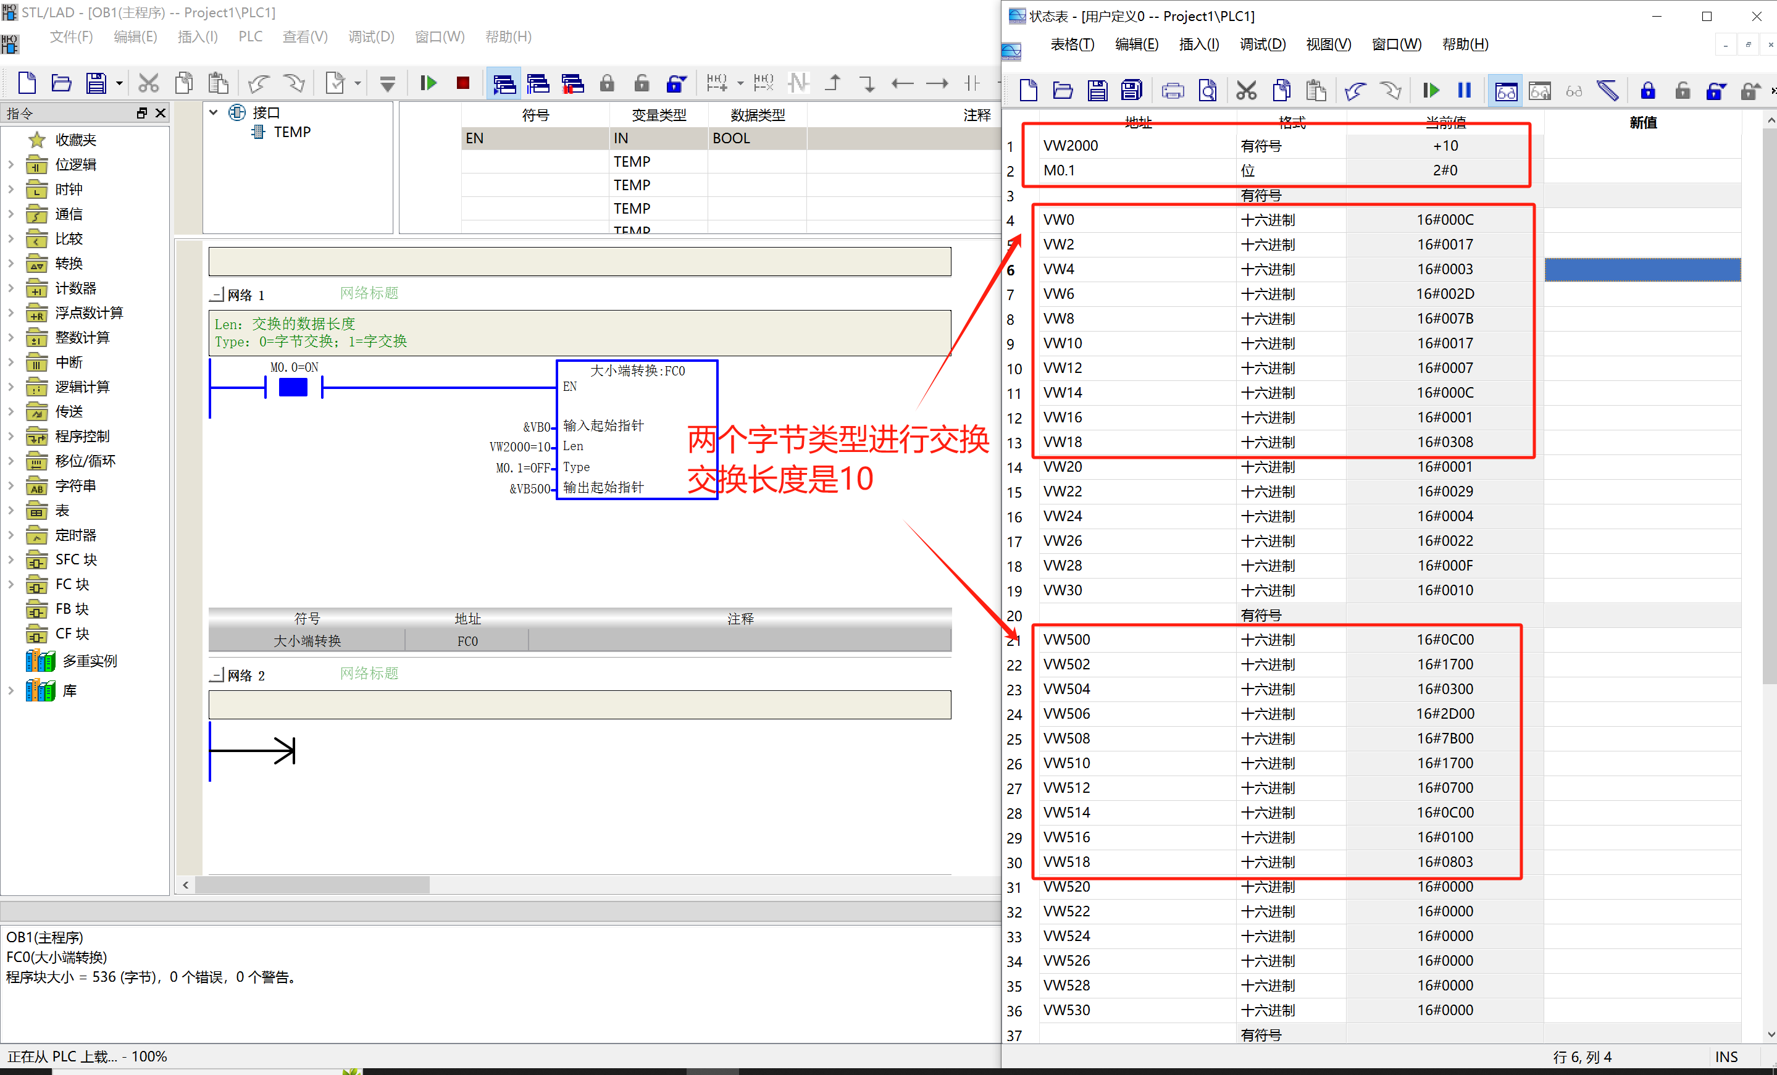Click the line right arrow icon in STL/LAD toolbar

(936, 83)
